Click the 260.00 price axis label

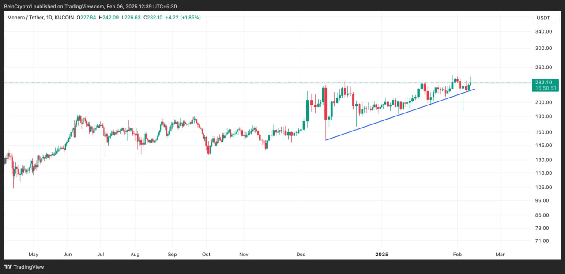tap(543, 67)
